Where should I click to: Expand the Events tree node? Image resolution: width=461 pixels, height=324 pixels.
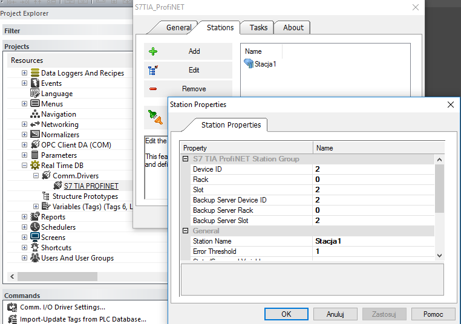point(24,83)
